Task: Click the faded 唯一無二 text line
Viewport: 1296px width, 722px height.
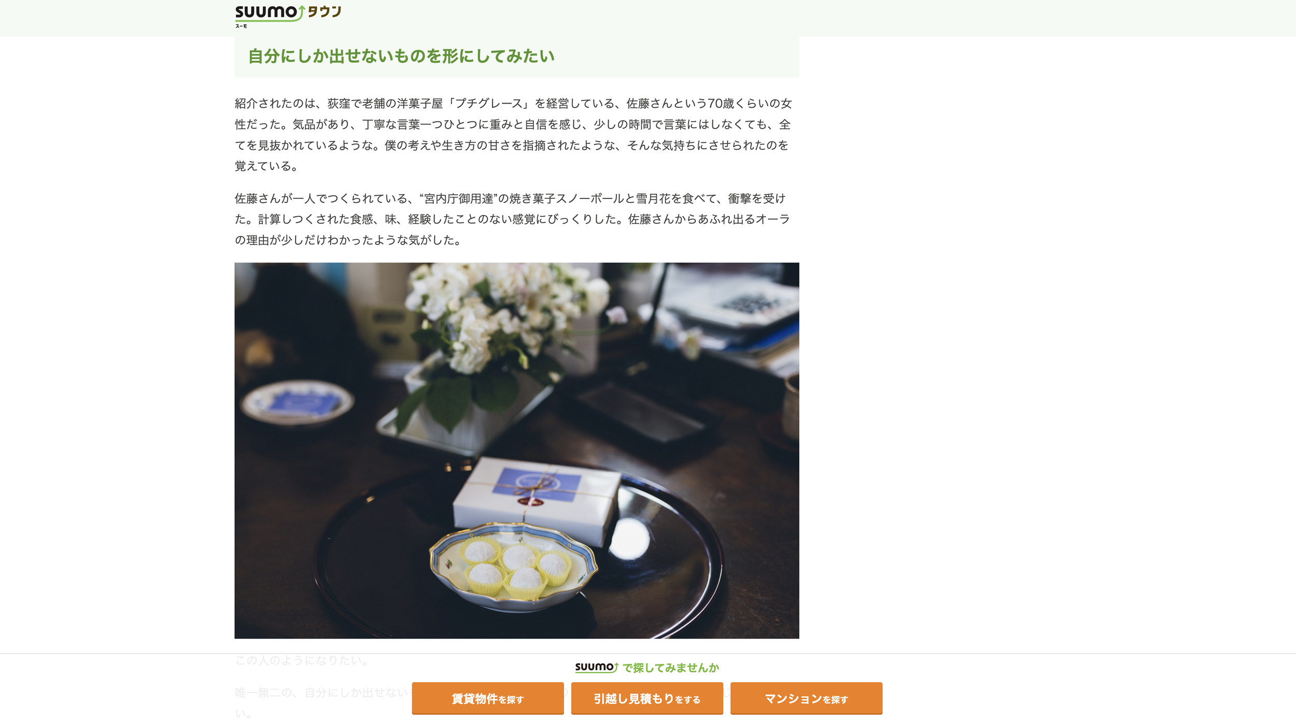Action: tap(321, 692)
